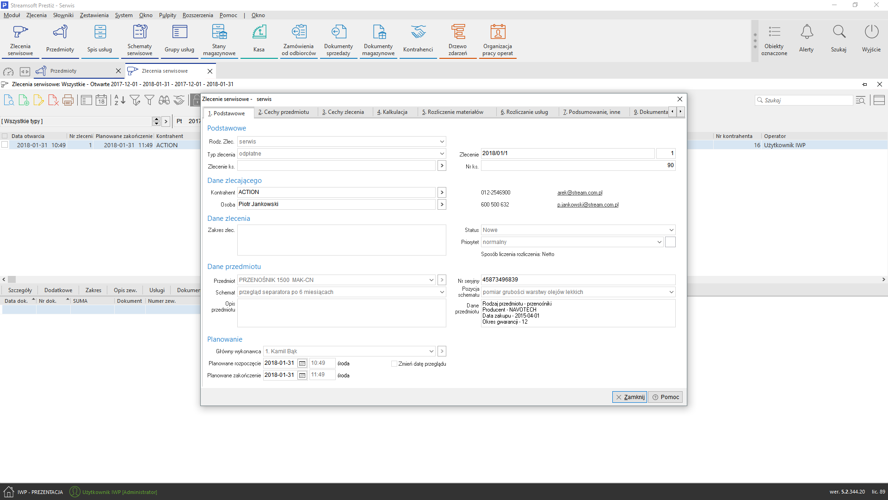Open calendar picker for Planowane rozpoczęcie
The image size is (888, 500).
[302, 363]
